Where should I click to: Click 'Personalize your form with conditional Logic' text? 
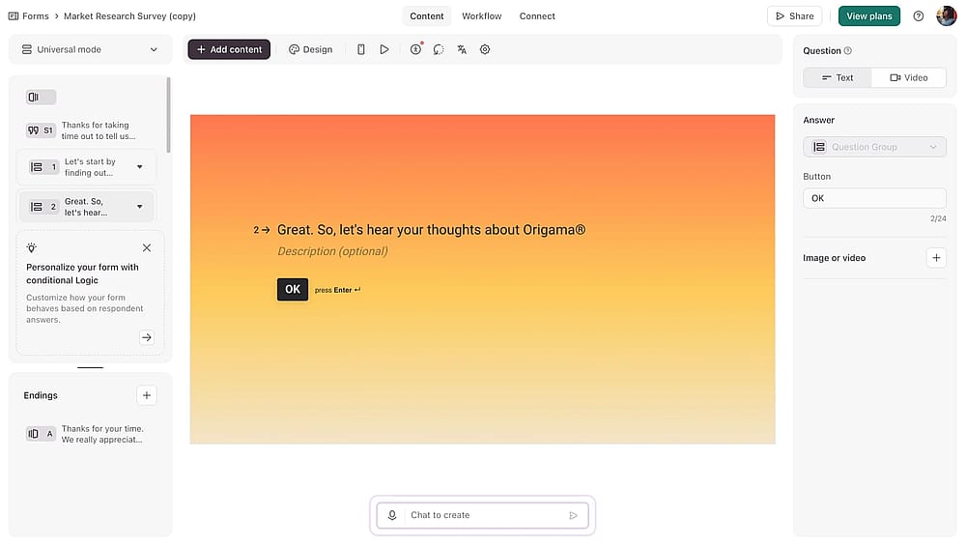point(82,273)
